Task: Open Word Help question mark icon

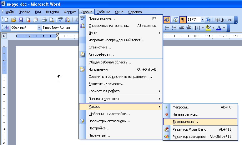Action: [208, 20]
